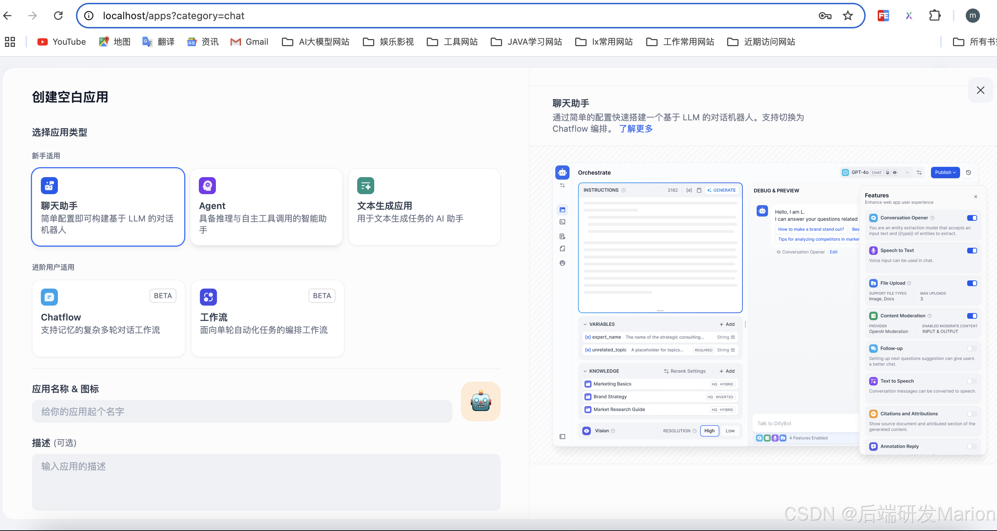
Task: Toggle the Conversation Opener switch
Action: pos(971,218)
